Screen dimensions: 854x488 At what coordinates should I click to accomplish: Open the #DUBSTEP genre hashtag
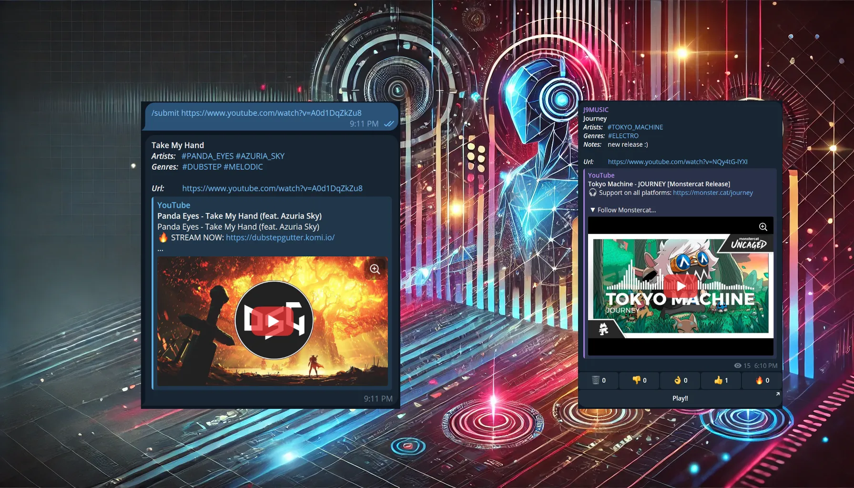click(202, 167)
